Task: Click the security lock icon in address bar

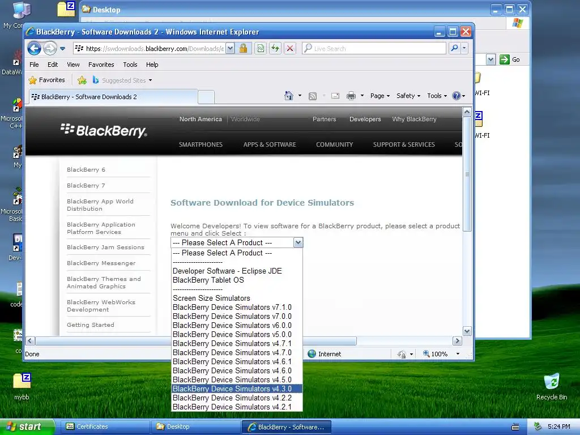Action: (x=243, y=49)
